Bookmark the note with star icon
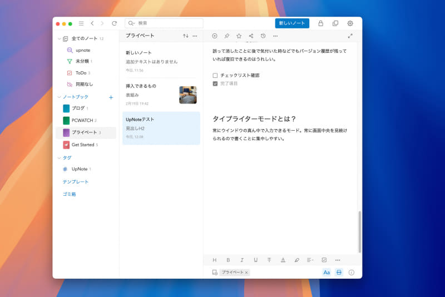 pyautogui.click(x=239, y=36)
